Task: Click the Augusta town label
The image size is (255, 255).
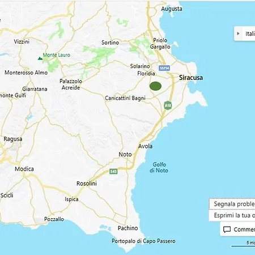Action: (x=172, y=9)
